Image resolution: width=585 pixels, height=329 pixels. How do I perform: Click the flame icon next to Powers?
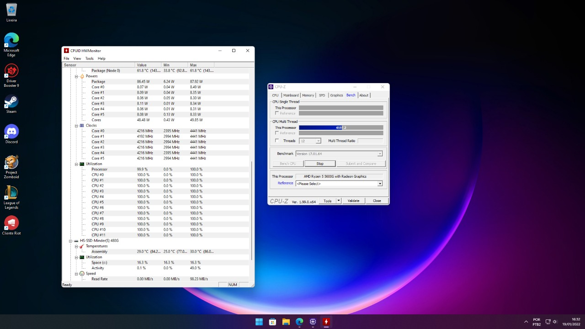click(x=82, y=76)
